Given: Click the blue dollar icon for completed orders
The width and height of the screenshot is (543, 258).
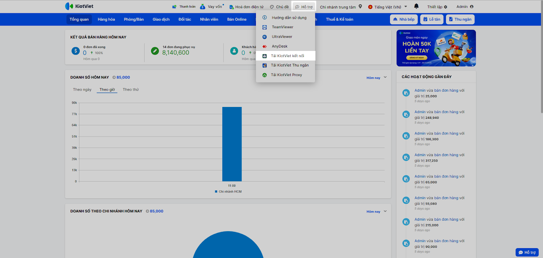Looking at the screenshot, I should pos(76,51).
